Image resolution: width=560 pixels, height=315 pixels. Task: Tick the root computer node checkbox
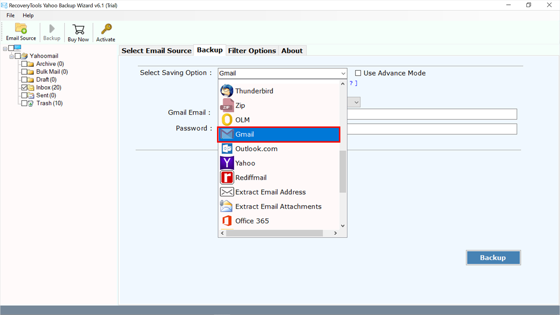11,48
